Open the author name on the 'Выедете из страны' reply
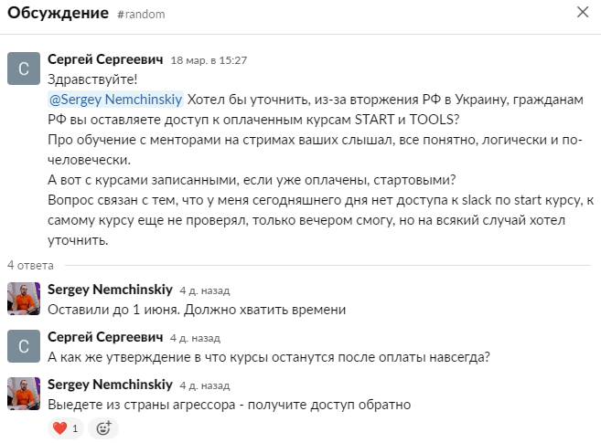This screenshot has height=443, width=601. 109,385
